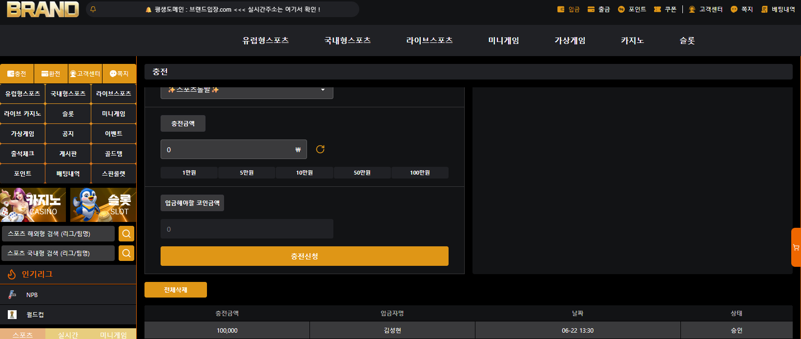
Task: Click search icon for 해외형 sports search
Action: [126, 234]
